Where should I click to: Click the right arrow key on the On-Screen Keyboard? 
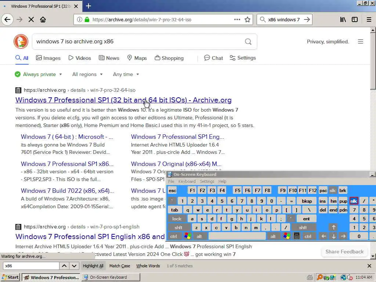coord(343,236)
